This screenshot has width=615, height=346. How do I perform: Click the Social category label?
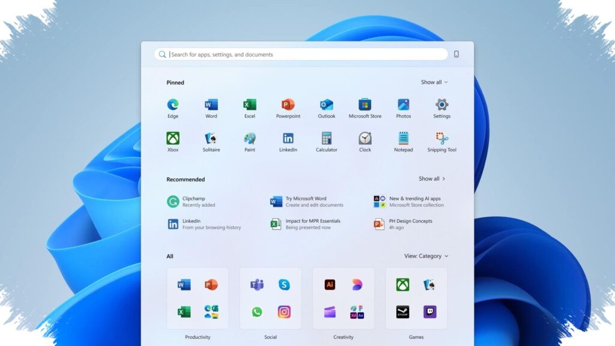[270, 337]
